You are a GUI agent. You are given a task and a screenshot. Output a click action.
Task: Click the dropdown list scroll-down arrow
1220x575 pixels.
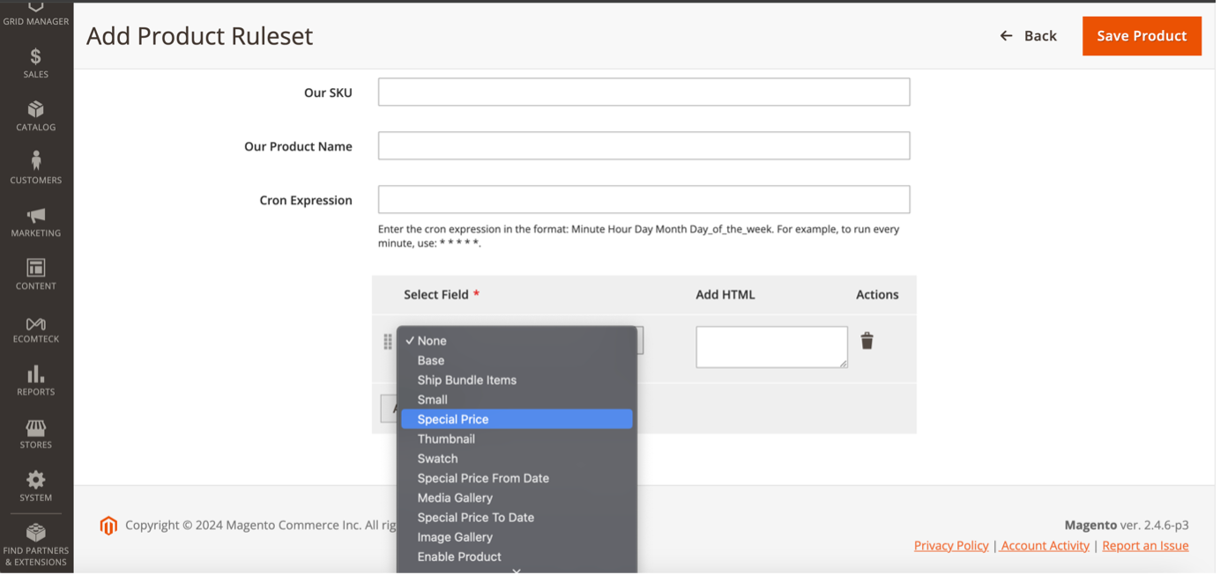(517, 571)
